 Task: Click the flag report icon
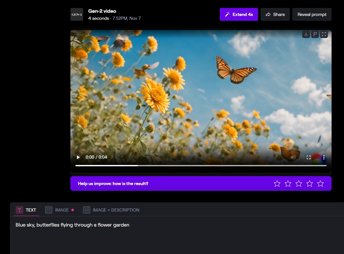(315, 34)
